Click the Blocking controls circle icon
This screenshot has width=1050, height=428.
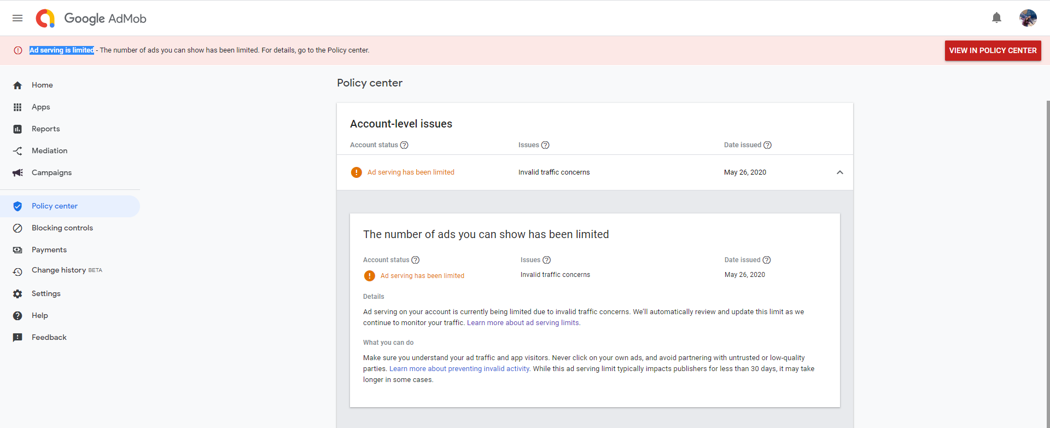17,228
